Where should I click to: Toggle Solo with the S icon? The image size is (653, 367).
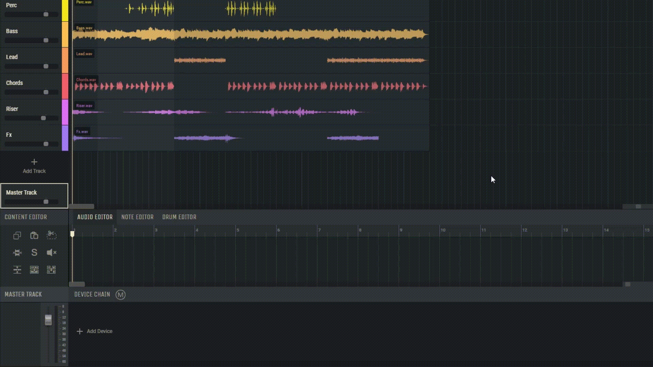click(34, 252)
